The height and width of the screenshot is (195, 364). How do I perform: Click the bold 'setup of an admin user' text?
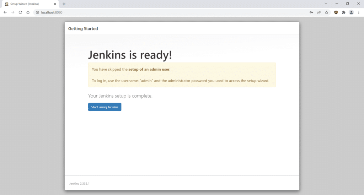click(x=149, y=69)
